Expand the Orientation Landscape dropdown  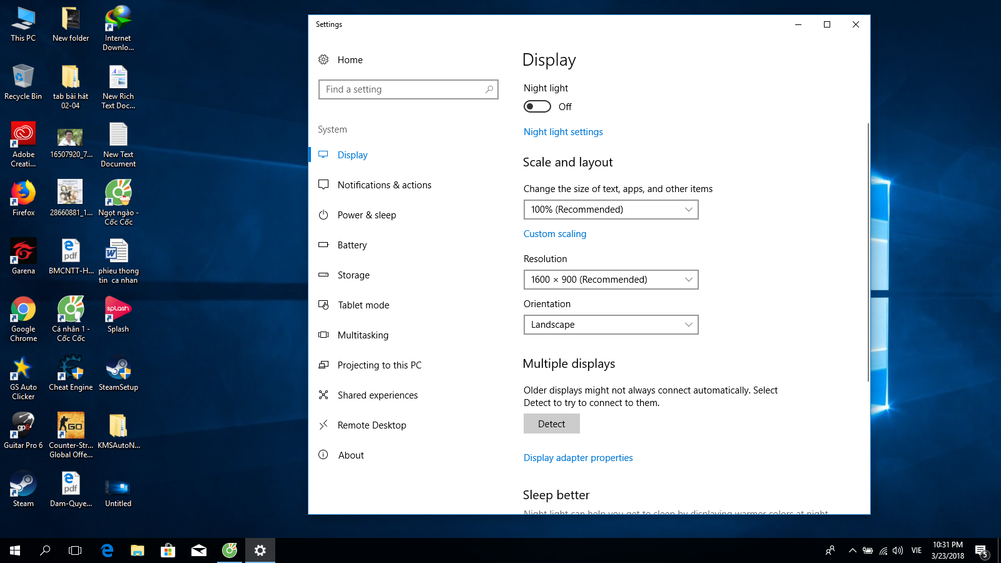(x=611, y=325)
